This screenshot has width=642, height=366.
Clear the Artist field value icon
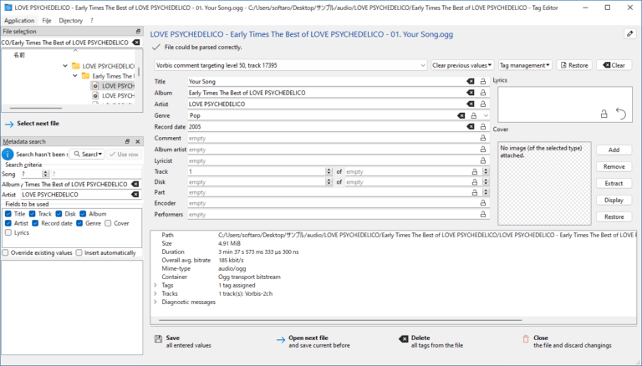point(471,104)
